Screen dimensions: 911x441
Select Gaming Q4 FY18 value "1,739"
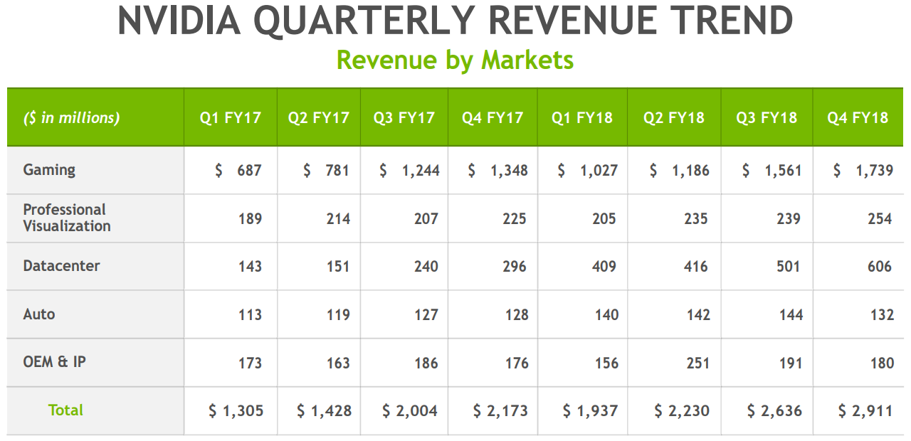[873, 171]
